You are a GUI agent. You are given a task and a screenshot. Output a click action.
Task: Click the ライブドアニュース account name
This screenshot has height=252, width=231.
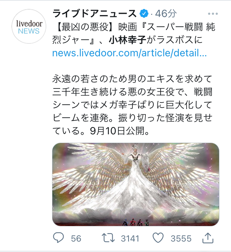coord(95,13)
